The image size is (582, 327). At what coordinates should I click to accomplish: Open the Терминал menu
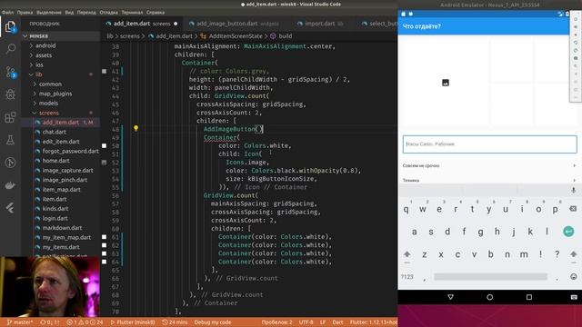[132, 12]
